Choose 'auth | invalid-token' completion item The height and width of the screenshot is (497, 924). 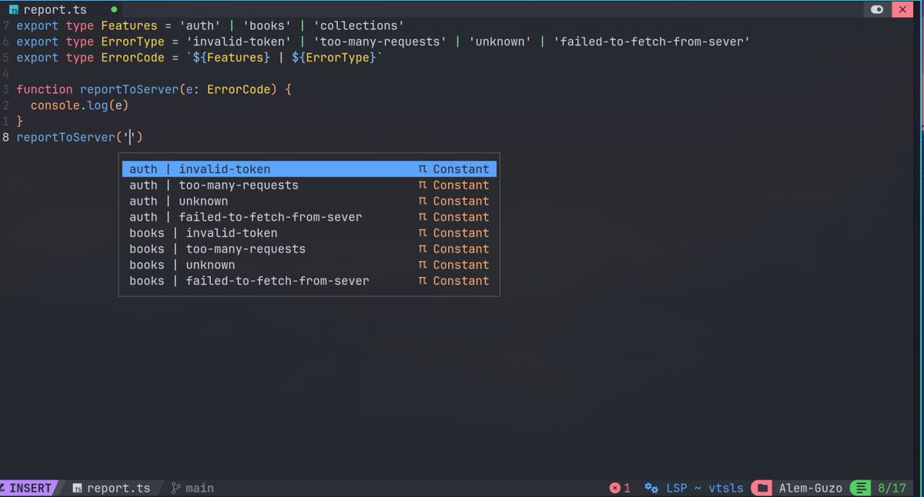point(310,169)
